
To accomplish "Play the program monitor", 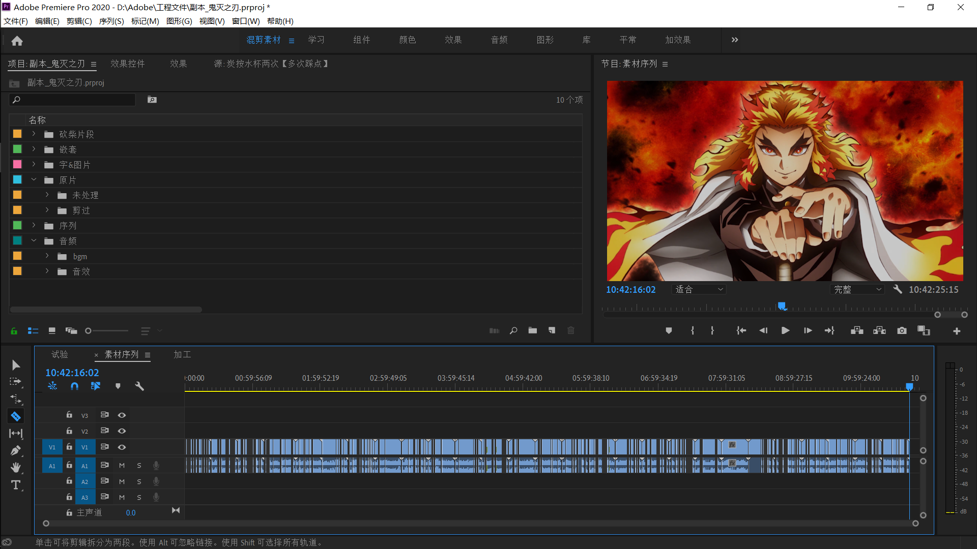I will coord(786,331).
